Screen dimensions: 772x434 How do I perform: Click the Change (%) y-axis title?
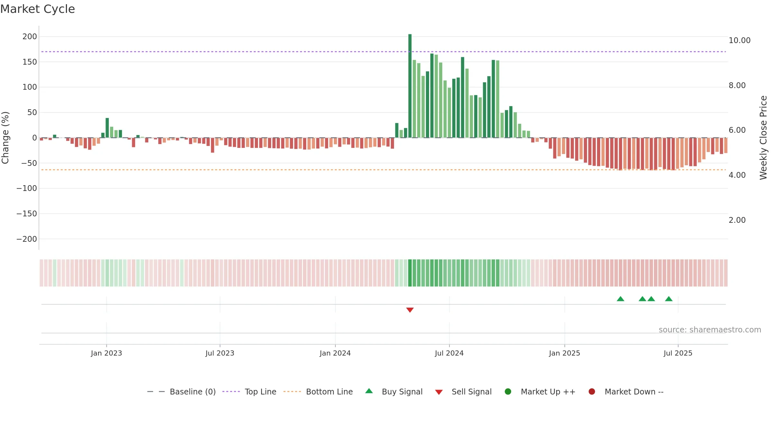tap(5, 138)
